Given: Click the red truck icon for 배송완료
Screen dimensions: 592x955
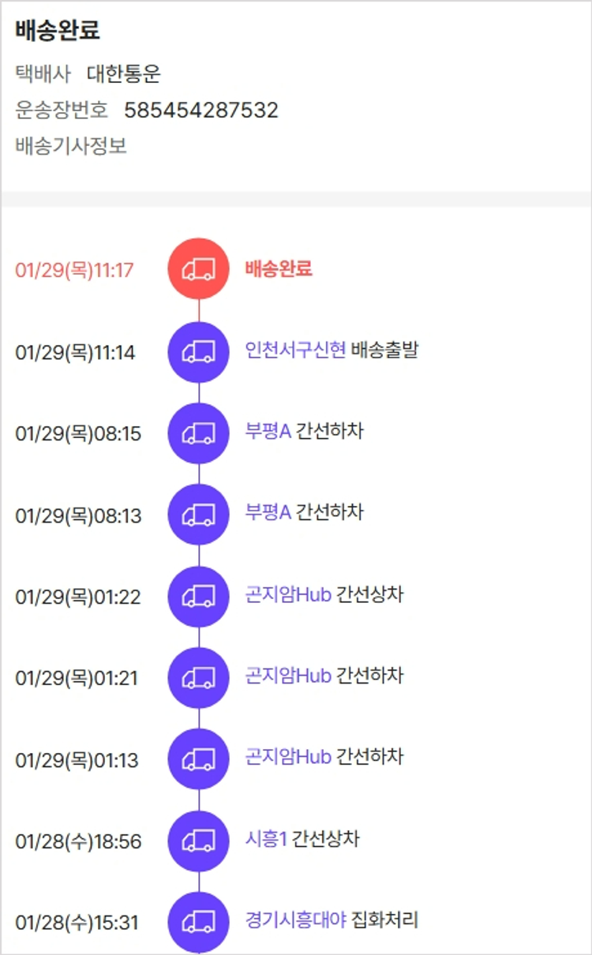Looking at the screenshot, I should [x=198, y=269].
